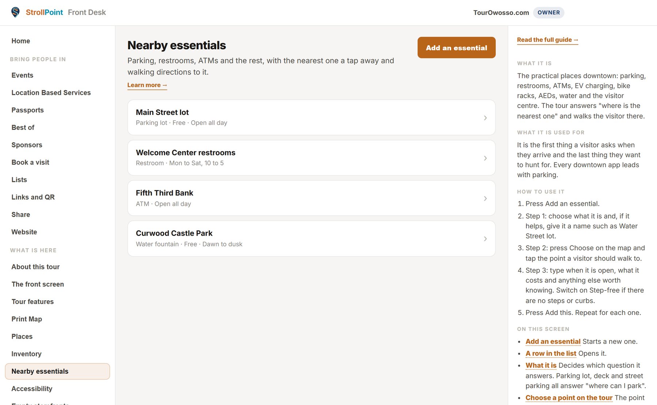Screen dimensions: 657x405
Task: Open the What it is guide link
Action: pos(541,365)
